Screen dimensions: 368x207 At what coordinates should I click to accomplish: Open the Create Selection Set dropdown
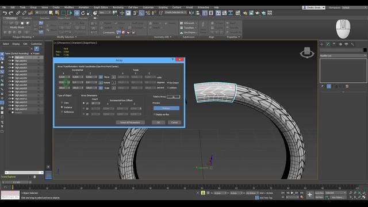point(175,13)
